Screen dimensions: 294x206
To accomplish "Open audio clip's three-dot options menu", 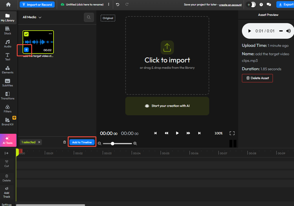I will click(x=50, y=34).
